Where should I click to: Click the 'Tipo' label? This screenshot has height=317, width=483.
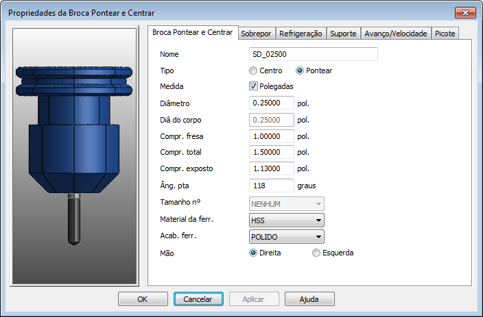pos(167,71)
